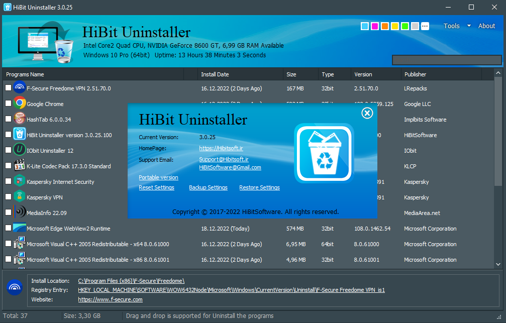Click the Backup Settings link
Screen dimensions: 506x323
point(208,187)
